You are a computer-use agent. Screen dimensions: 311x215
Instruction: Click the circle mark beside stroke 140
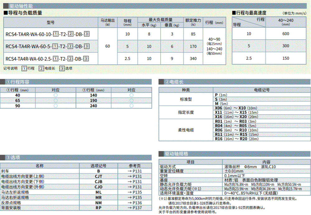(131, 95)
